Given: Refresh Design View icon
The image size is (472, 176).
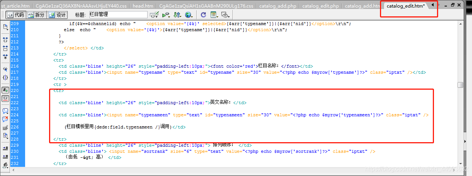Looking at the screenshot, I should pos(203,15).
